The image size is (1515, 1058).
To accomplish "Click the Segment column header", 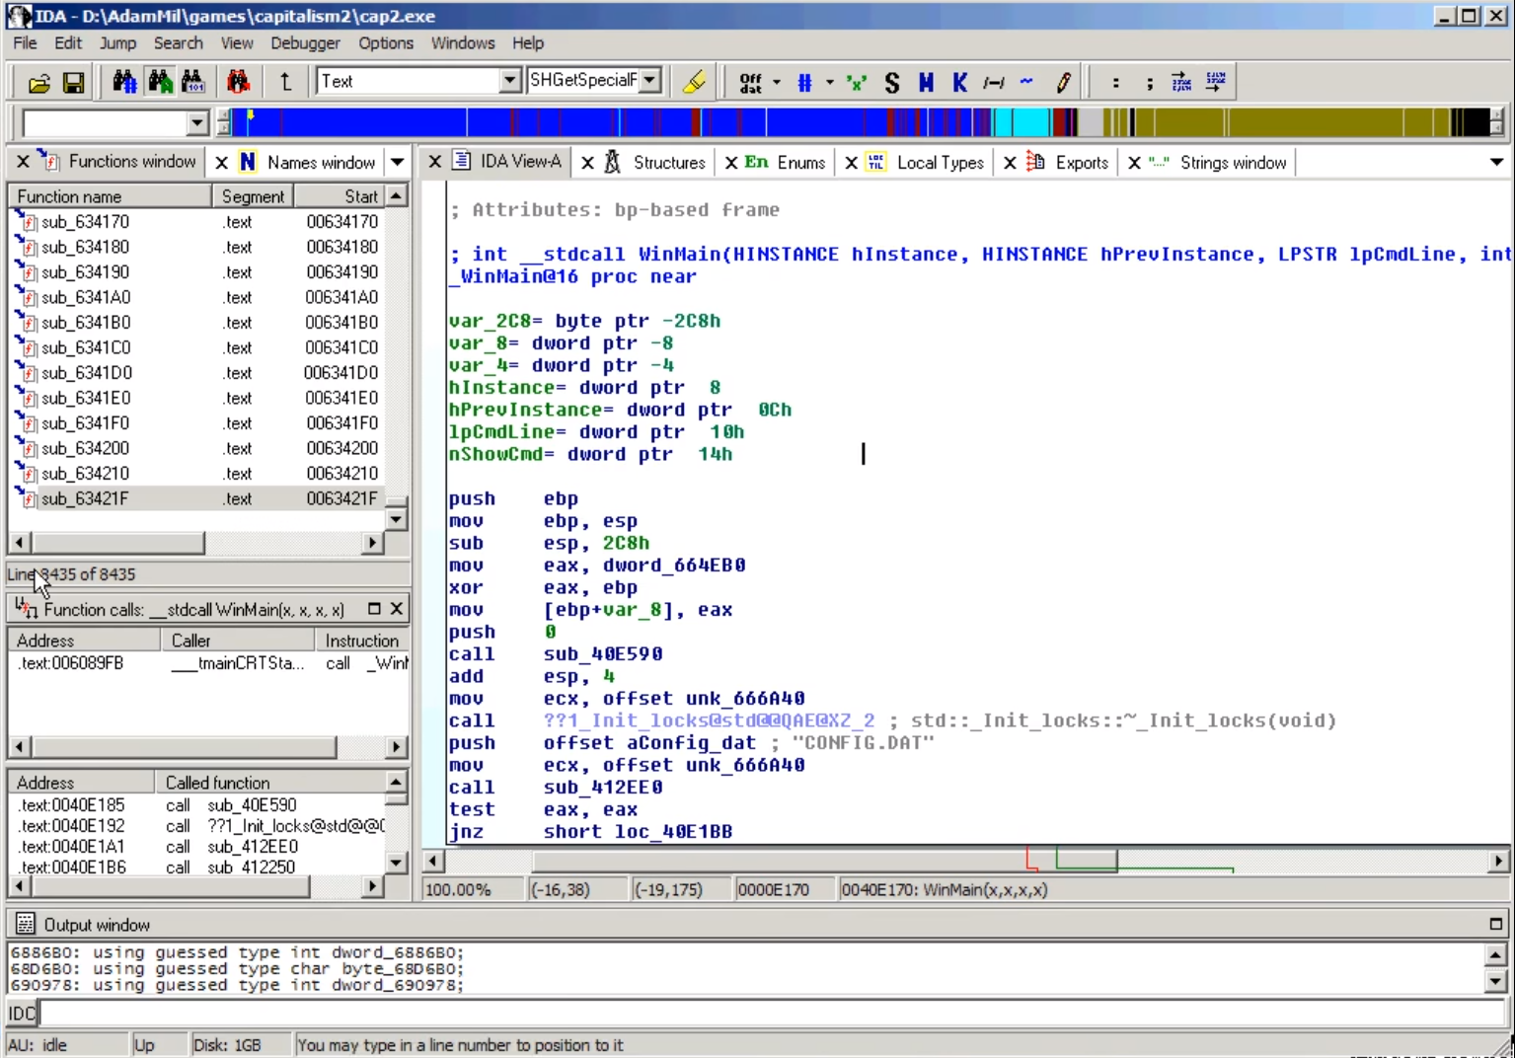I will (253, 196).
